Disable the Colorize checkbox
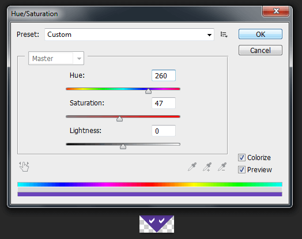This screenshot has height=239, width=302. 241,158
